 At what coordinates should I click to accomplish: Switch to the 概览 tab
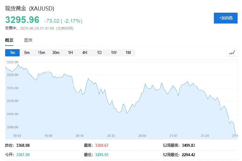click(9, 40)
